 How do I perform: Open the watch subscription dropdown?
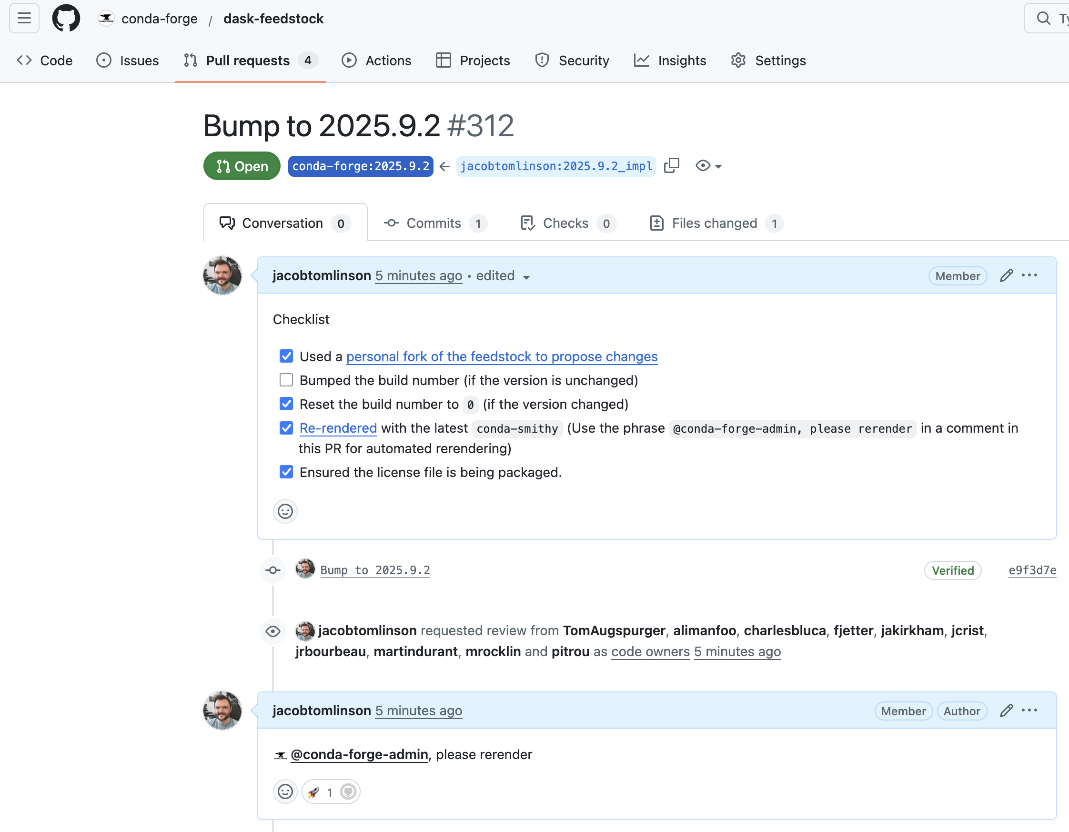[707, 165]
